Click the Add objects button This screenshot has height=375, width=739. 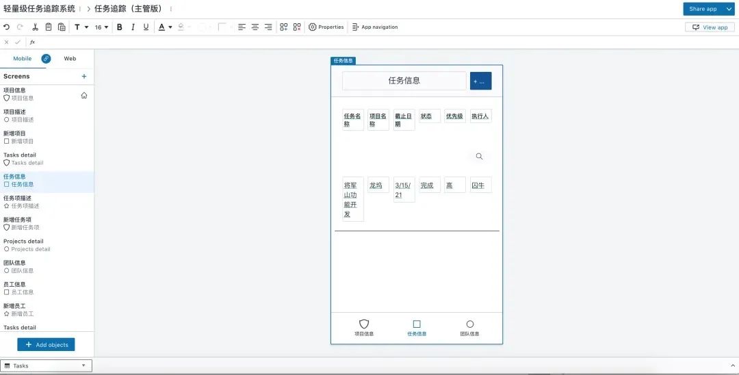coord(47,344)
